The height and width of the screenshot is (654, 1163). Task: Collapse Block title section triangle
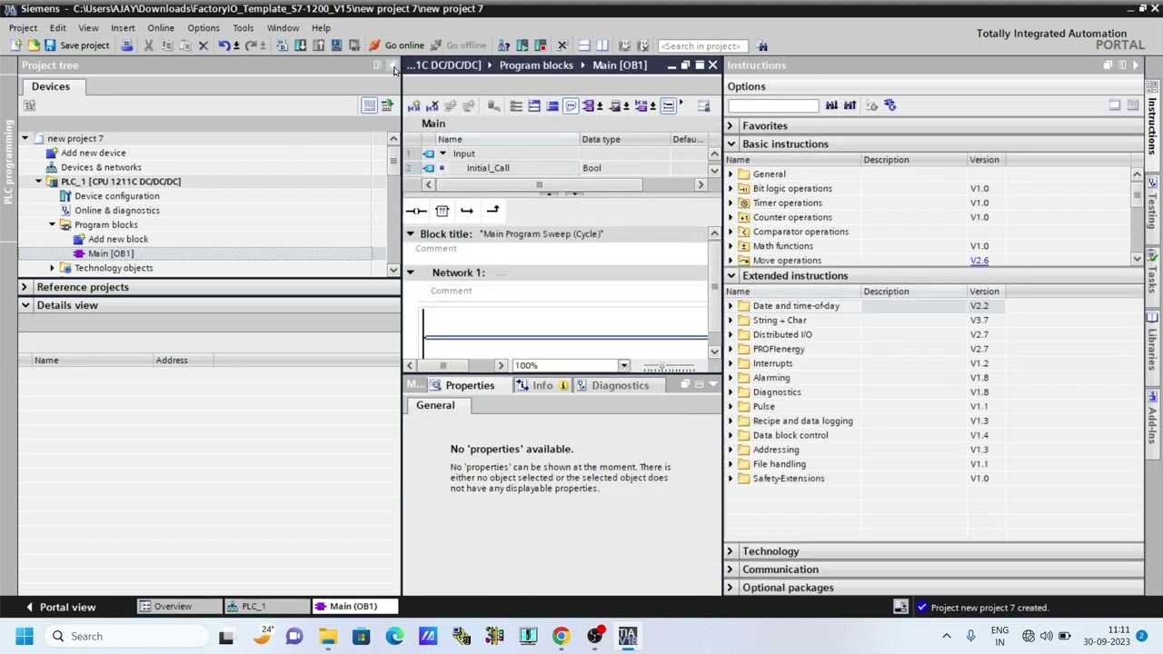(x=410, y=234)
